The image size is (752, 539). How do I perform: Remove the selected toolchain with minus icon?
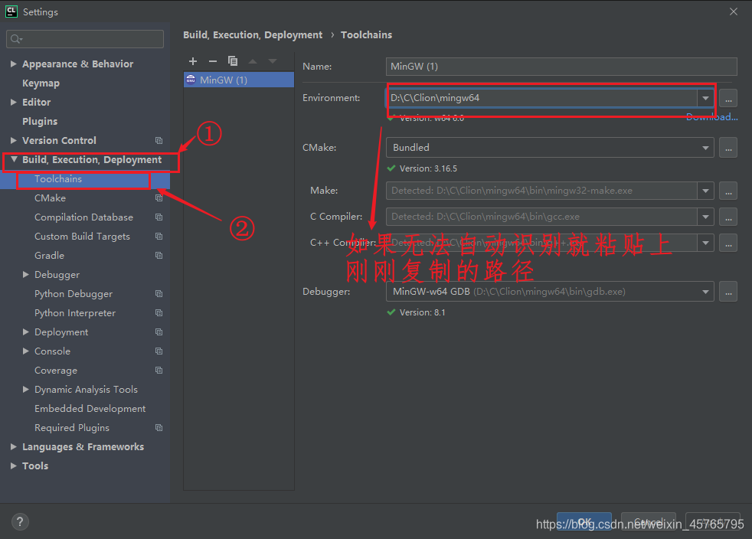tap(213, 61)
